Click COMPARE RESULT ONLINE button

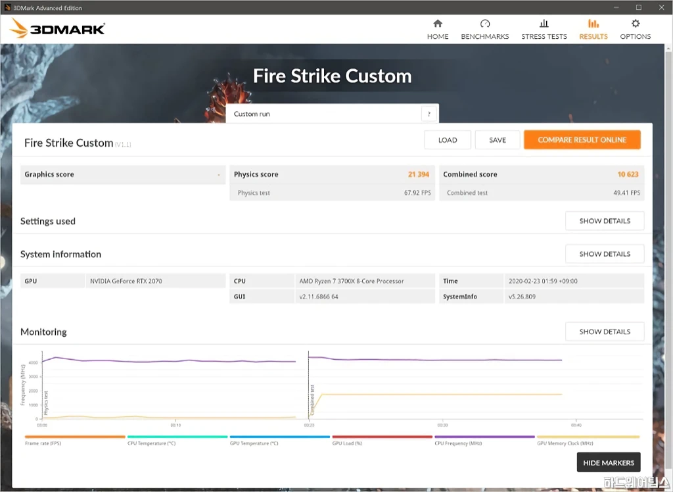click(x=582, y=139)
